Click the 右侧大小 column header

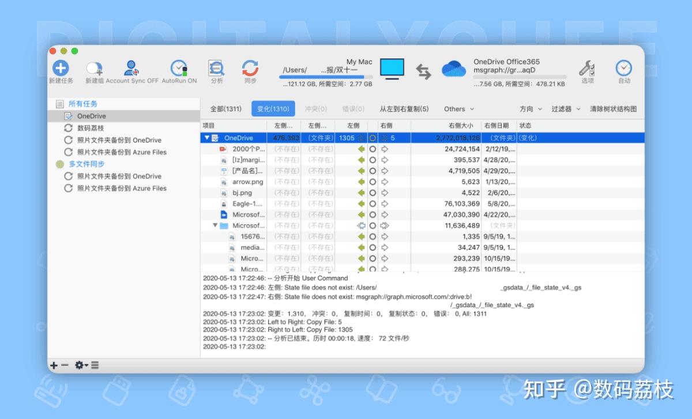pos(446,126)
